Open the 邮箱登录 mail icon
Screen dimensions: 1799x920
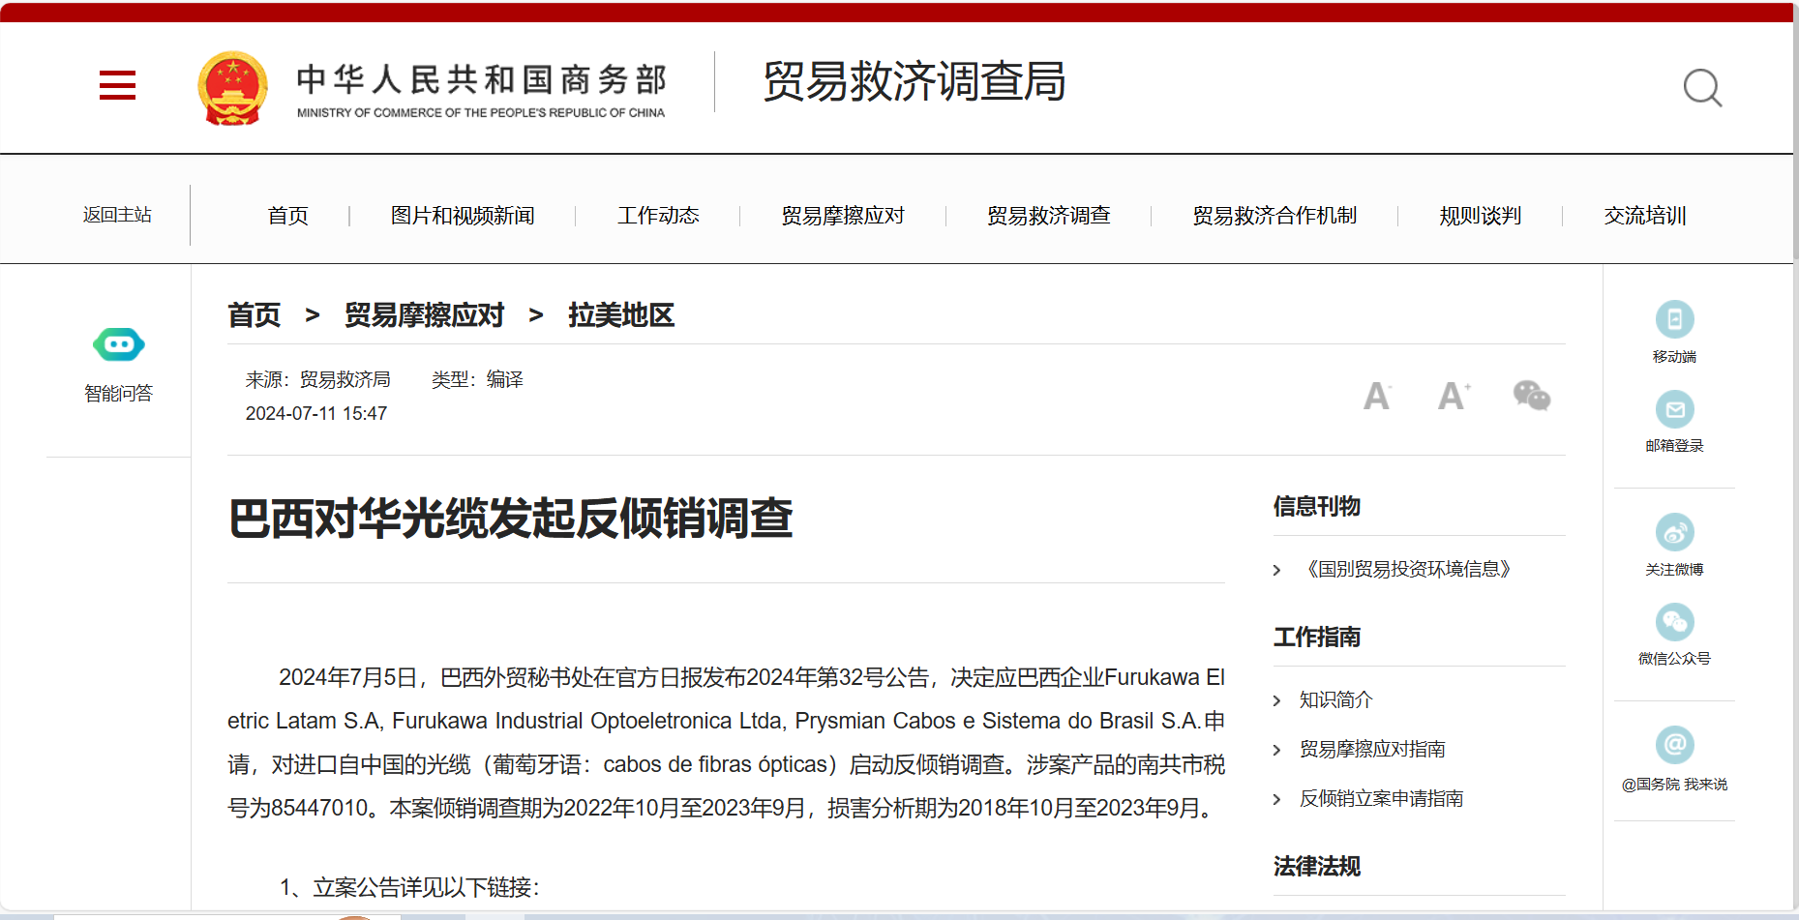[x=1674, y=409]
